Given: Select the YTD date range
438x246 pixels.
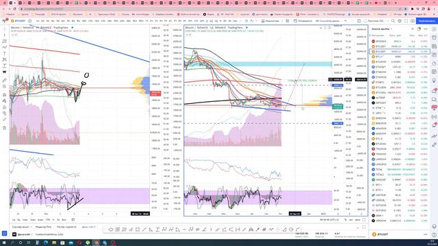Looking at the screenshot, I should point(48,220).
